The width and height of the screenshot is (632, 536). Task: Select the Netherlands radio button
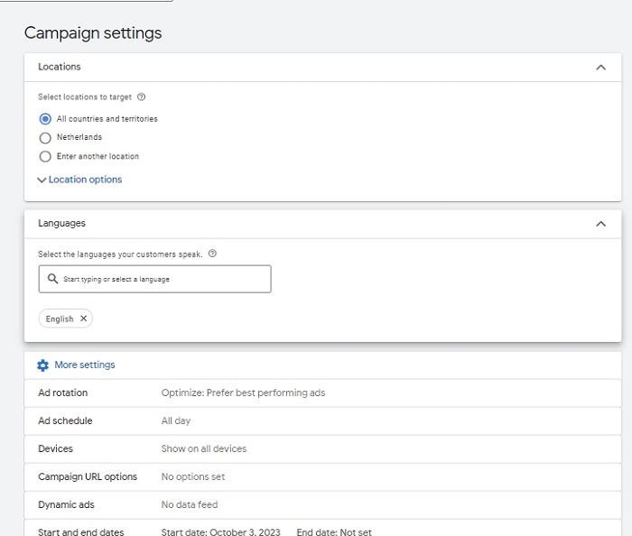45,138
